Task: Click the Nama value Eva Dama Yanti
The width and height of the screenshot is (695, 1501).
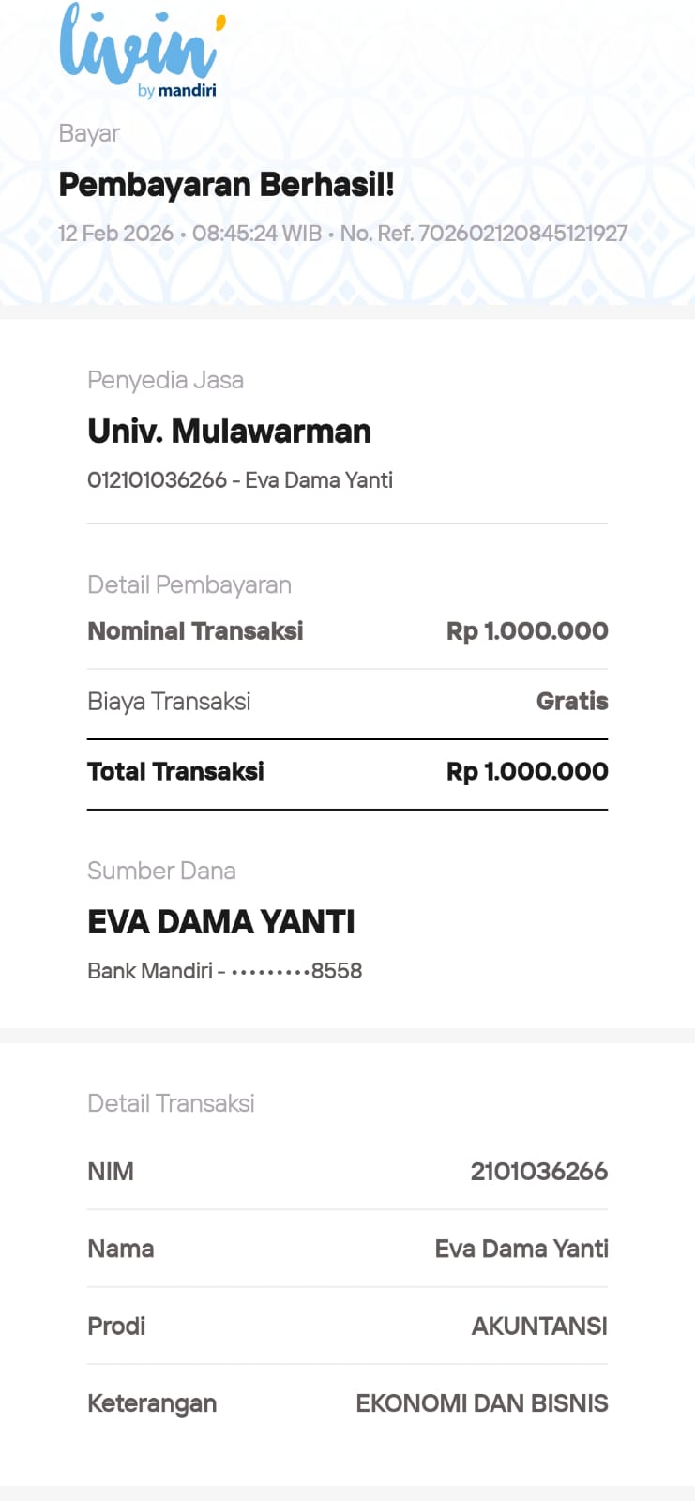Action: click(521, 1249)
